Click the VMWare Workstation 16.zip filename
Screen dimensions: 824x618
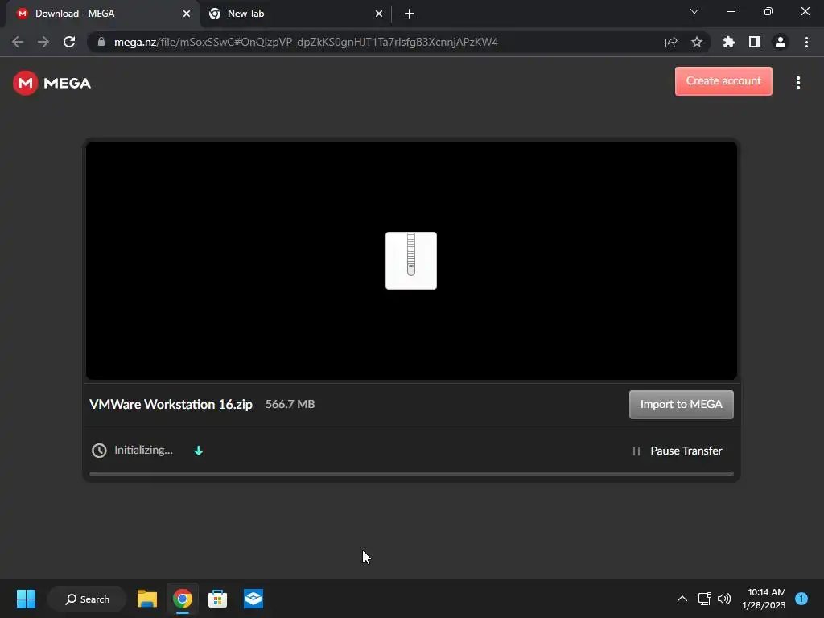point(171,404)
